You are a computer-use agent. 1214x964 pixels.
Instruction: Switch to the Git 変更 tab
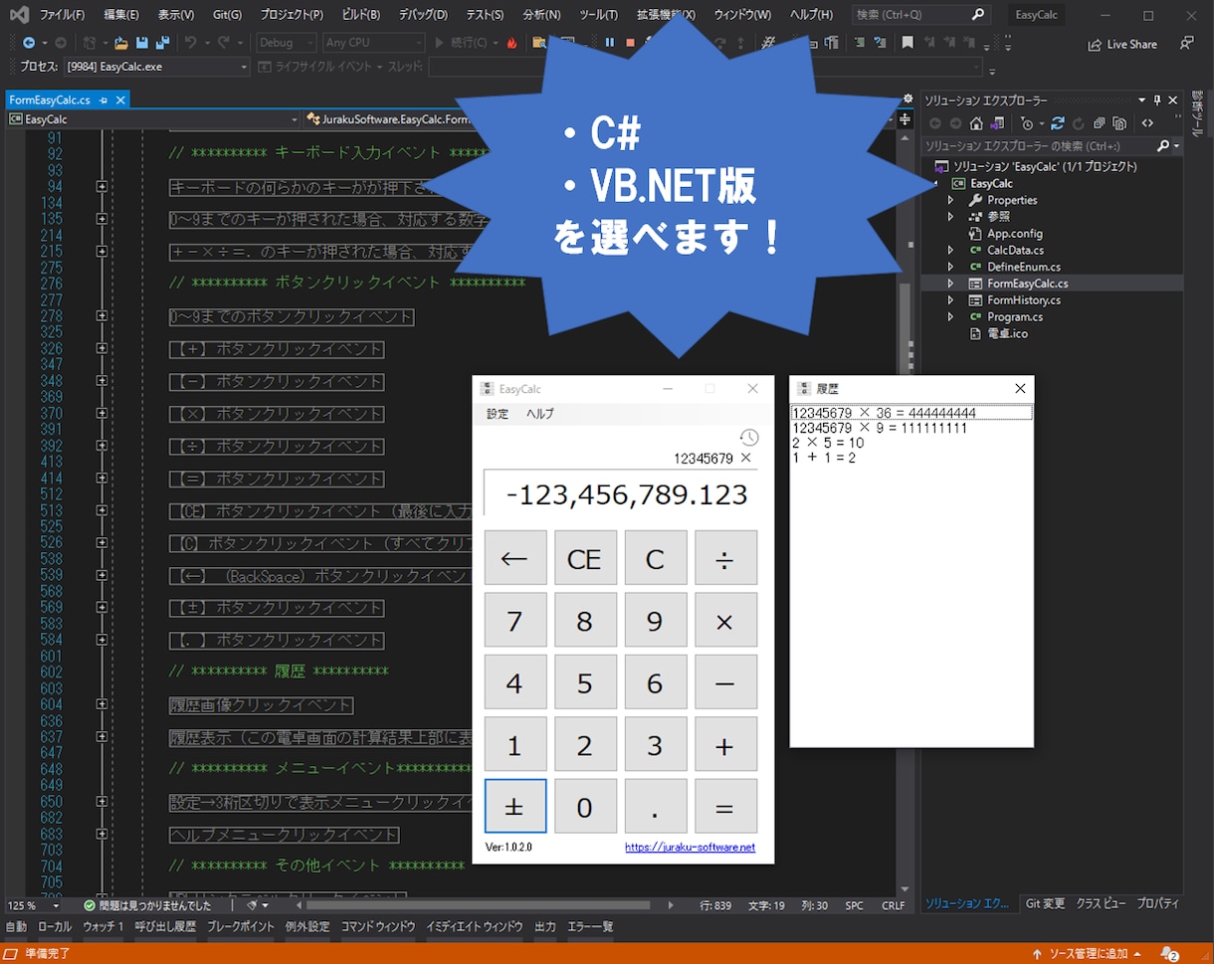click(x=1045, y=904)
